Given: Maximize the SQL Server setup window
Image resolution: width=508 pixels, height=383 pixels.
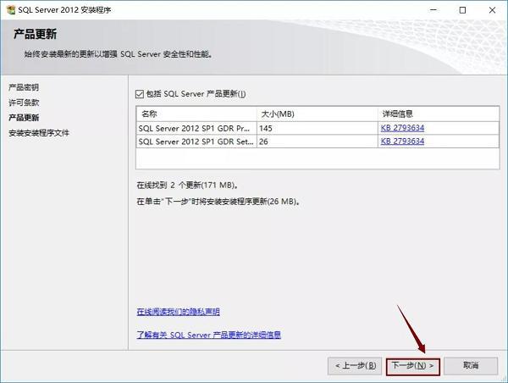Looking at the screenshot, I should pyautogui.click(x=461, y=10).
